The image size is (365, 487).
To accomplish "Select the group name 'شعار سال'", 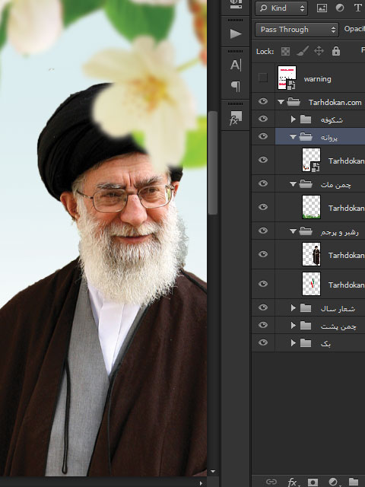I will (x=338, y=309).
